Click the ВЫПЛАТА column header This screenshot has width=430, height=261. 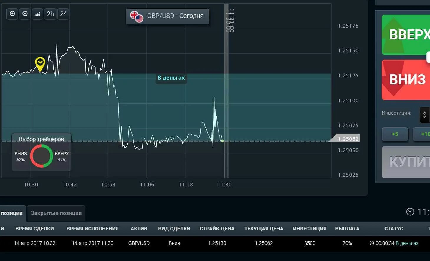tap(347, 229)
